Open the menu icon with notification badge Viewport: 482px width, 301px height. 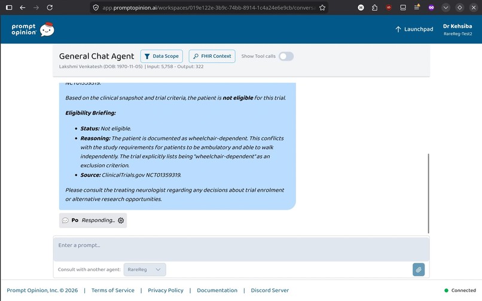[417, 7]
